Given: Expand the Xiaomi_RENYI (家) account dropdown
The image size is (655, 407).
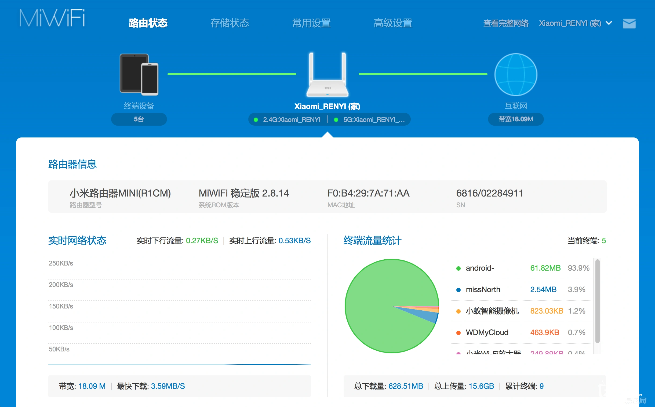Looking at the screenshot, I should pyautogui.click(x=575, y=23).
